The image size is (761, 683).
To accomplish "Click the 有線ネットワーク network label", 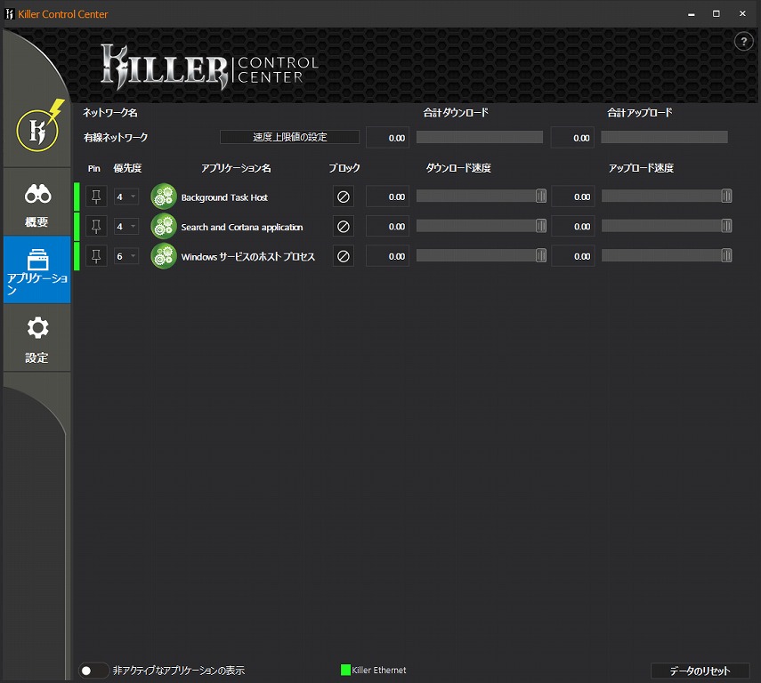I will pyautogui.click(x=116, y=138).
